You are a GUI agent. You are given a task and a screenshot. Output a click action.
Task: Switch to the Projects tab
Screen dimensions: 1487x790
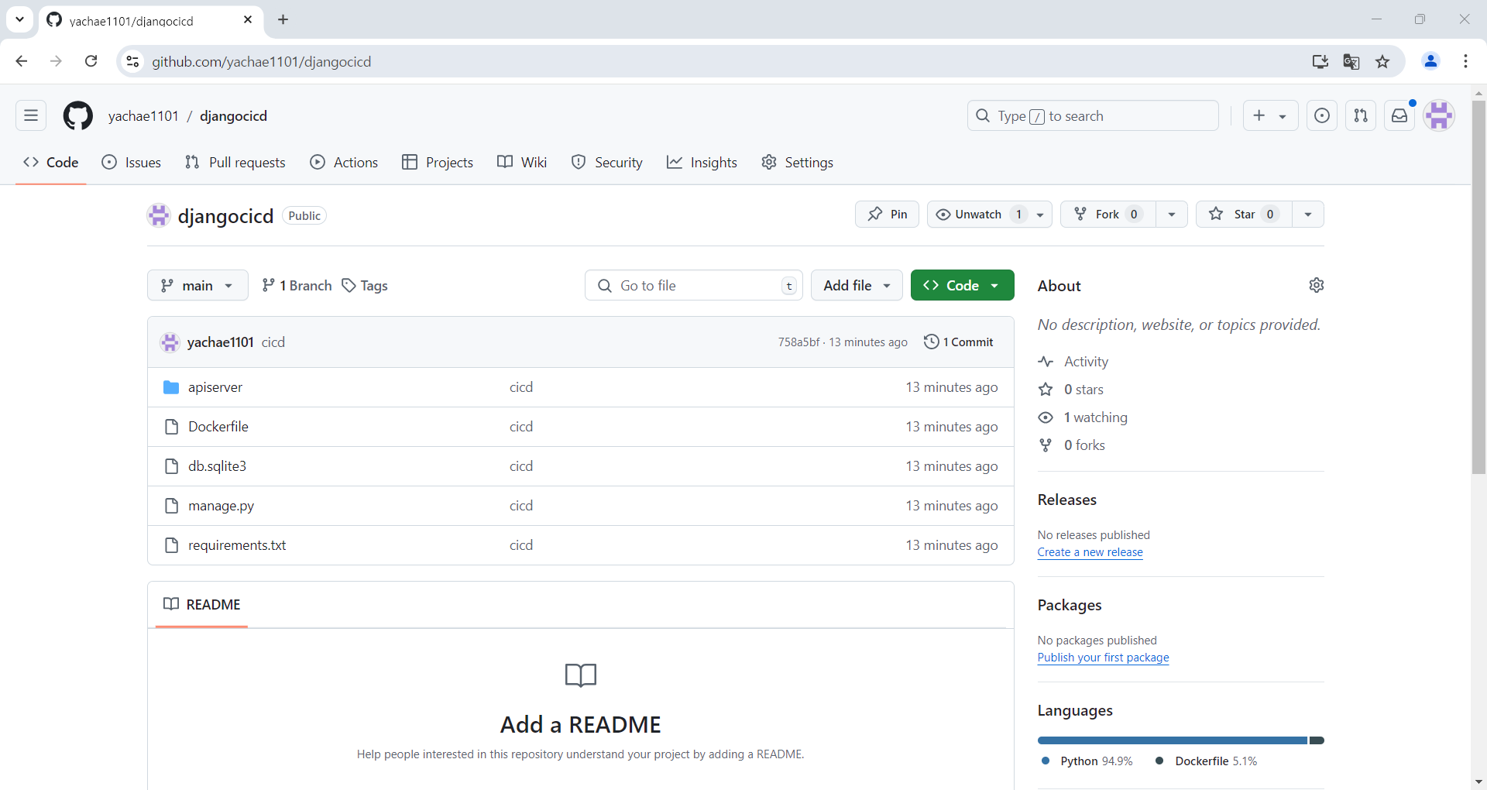click(x=438, y=163)
